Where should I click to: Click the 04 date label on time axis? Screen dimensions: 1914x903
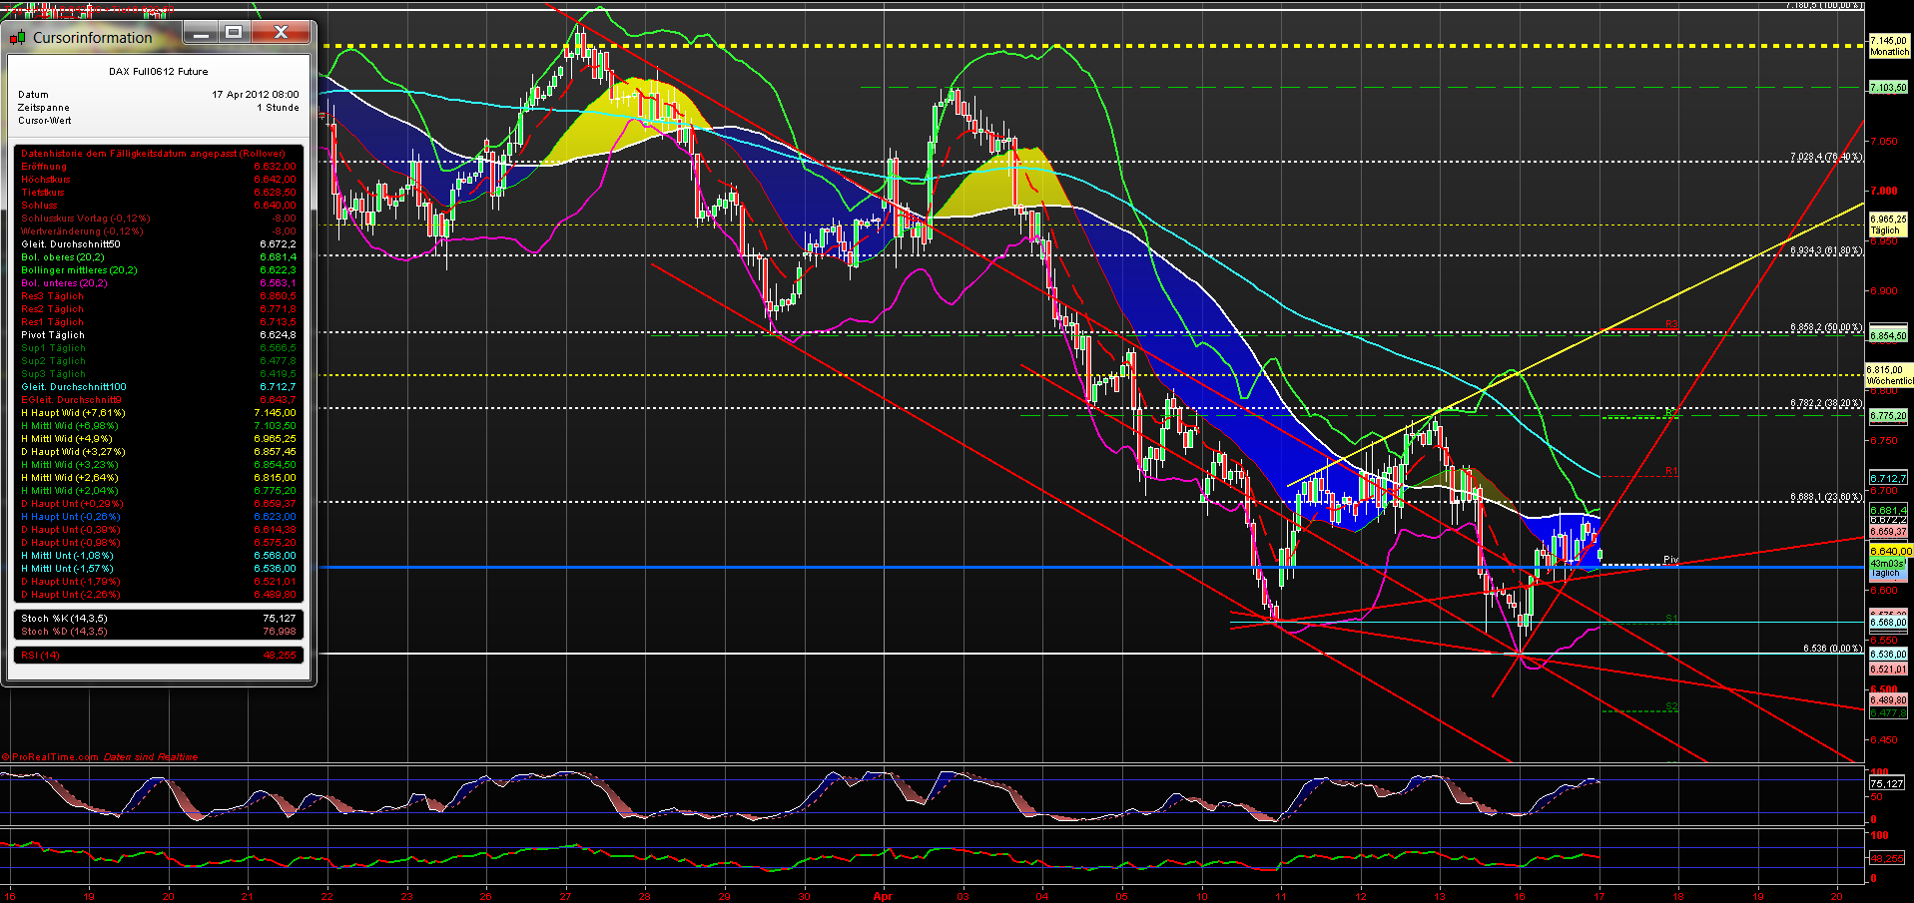tap(1042, 896)
